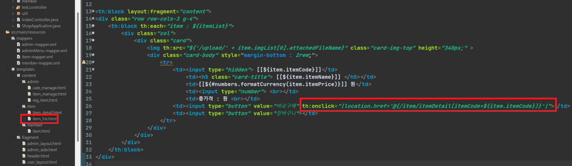Toggle code folding at line 19
This screenshot has width=572, height=166.
(93, 55)
